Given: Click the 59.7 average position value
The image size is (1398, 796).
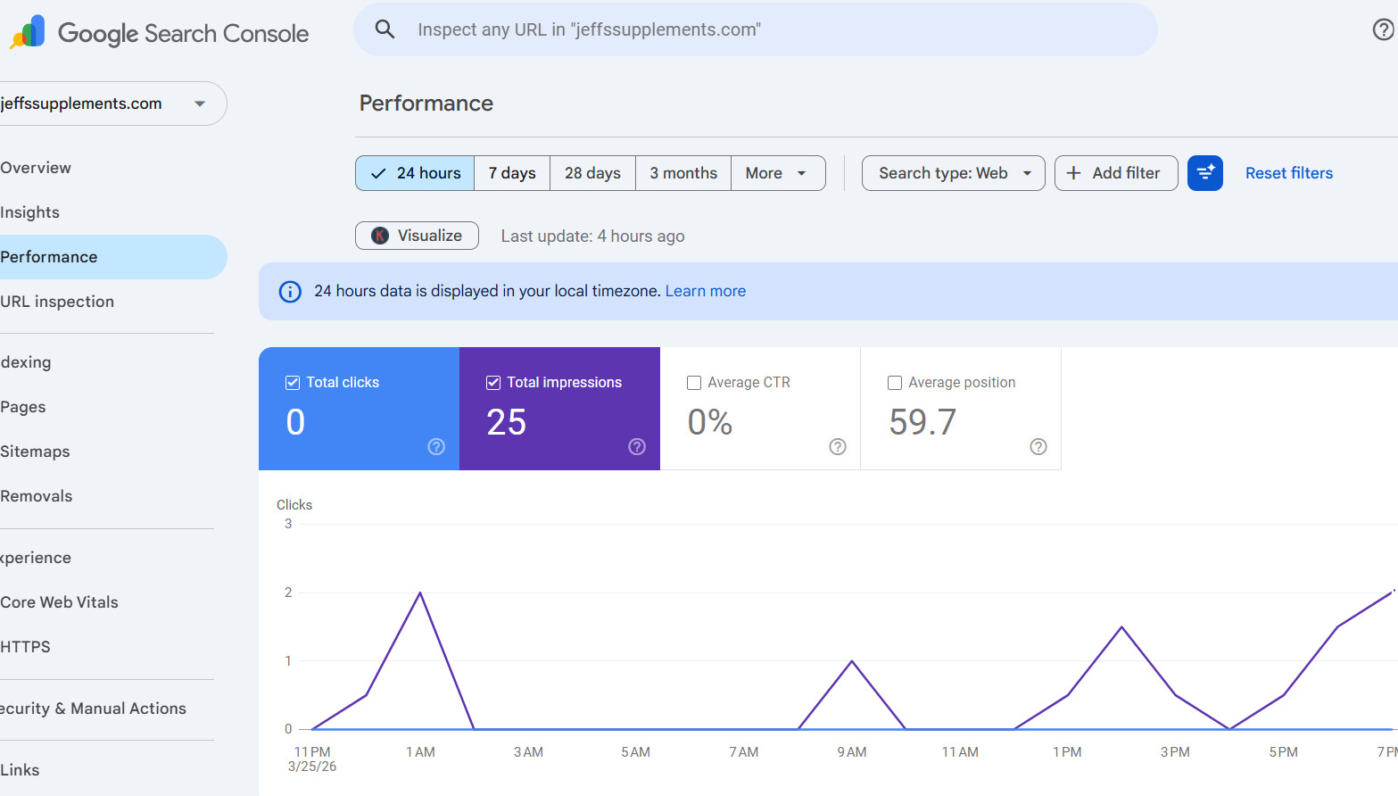Looking at the screenshot, I should coord(922,422).
